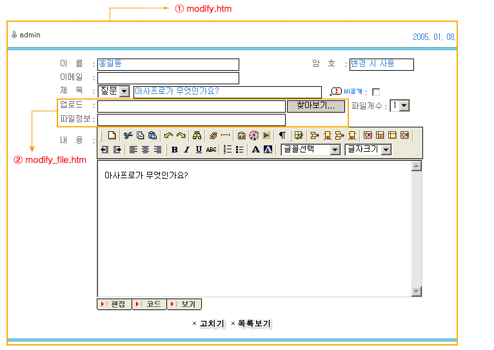Screen dimensions: 494x350
Task: Click the 찾아보기... browse button
Action: click(x=315, y=106)
